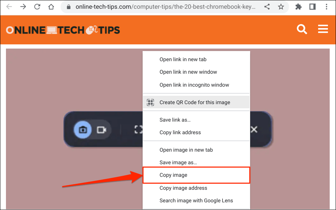The width and height of the screenshot is (336, 210).
Task: Select the screenshot camera toggle
Action: [83, 130]
